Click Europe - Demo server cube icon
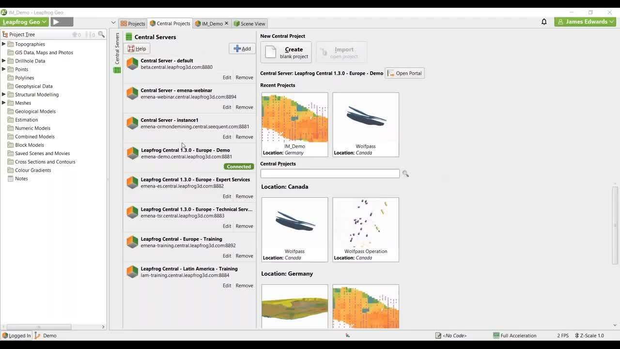 pos(132,153)
